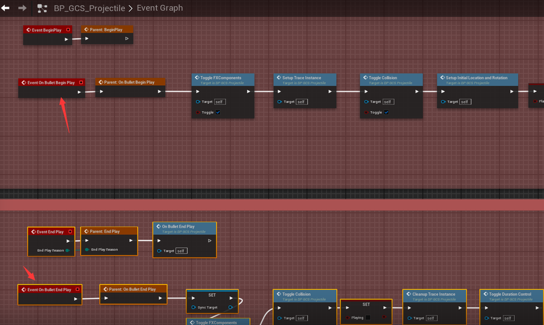Click input exec pin of upper Toggle Collision

[x=366, y=92]
